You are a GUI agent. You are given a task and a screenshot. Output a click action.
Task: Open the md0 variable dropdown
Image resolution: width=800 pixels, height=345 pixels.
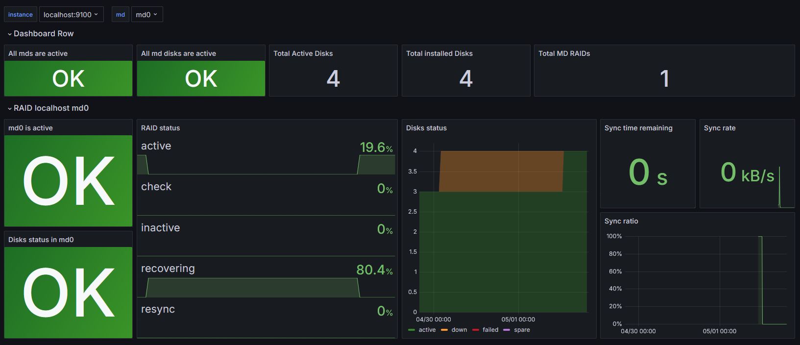point(147,15)
